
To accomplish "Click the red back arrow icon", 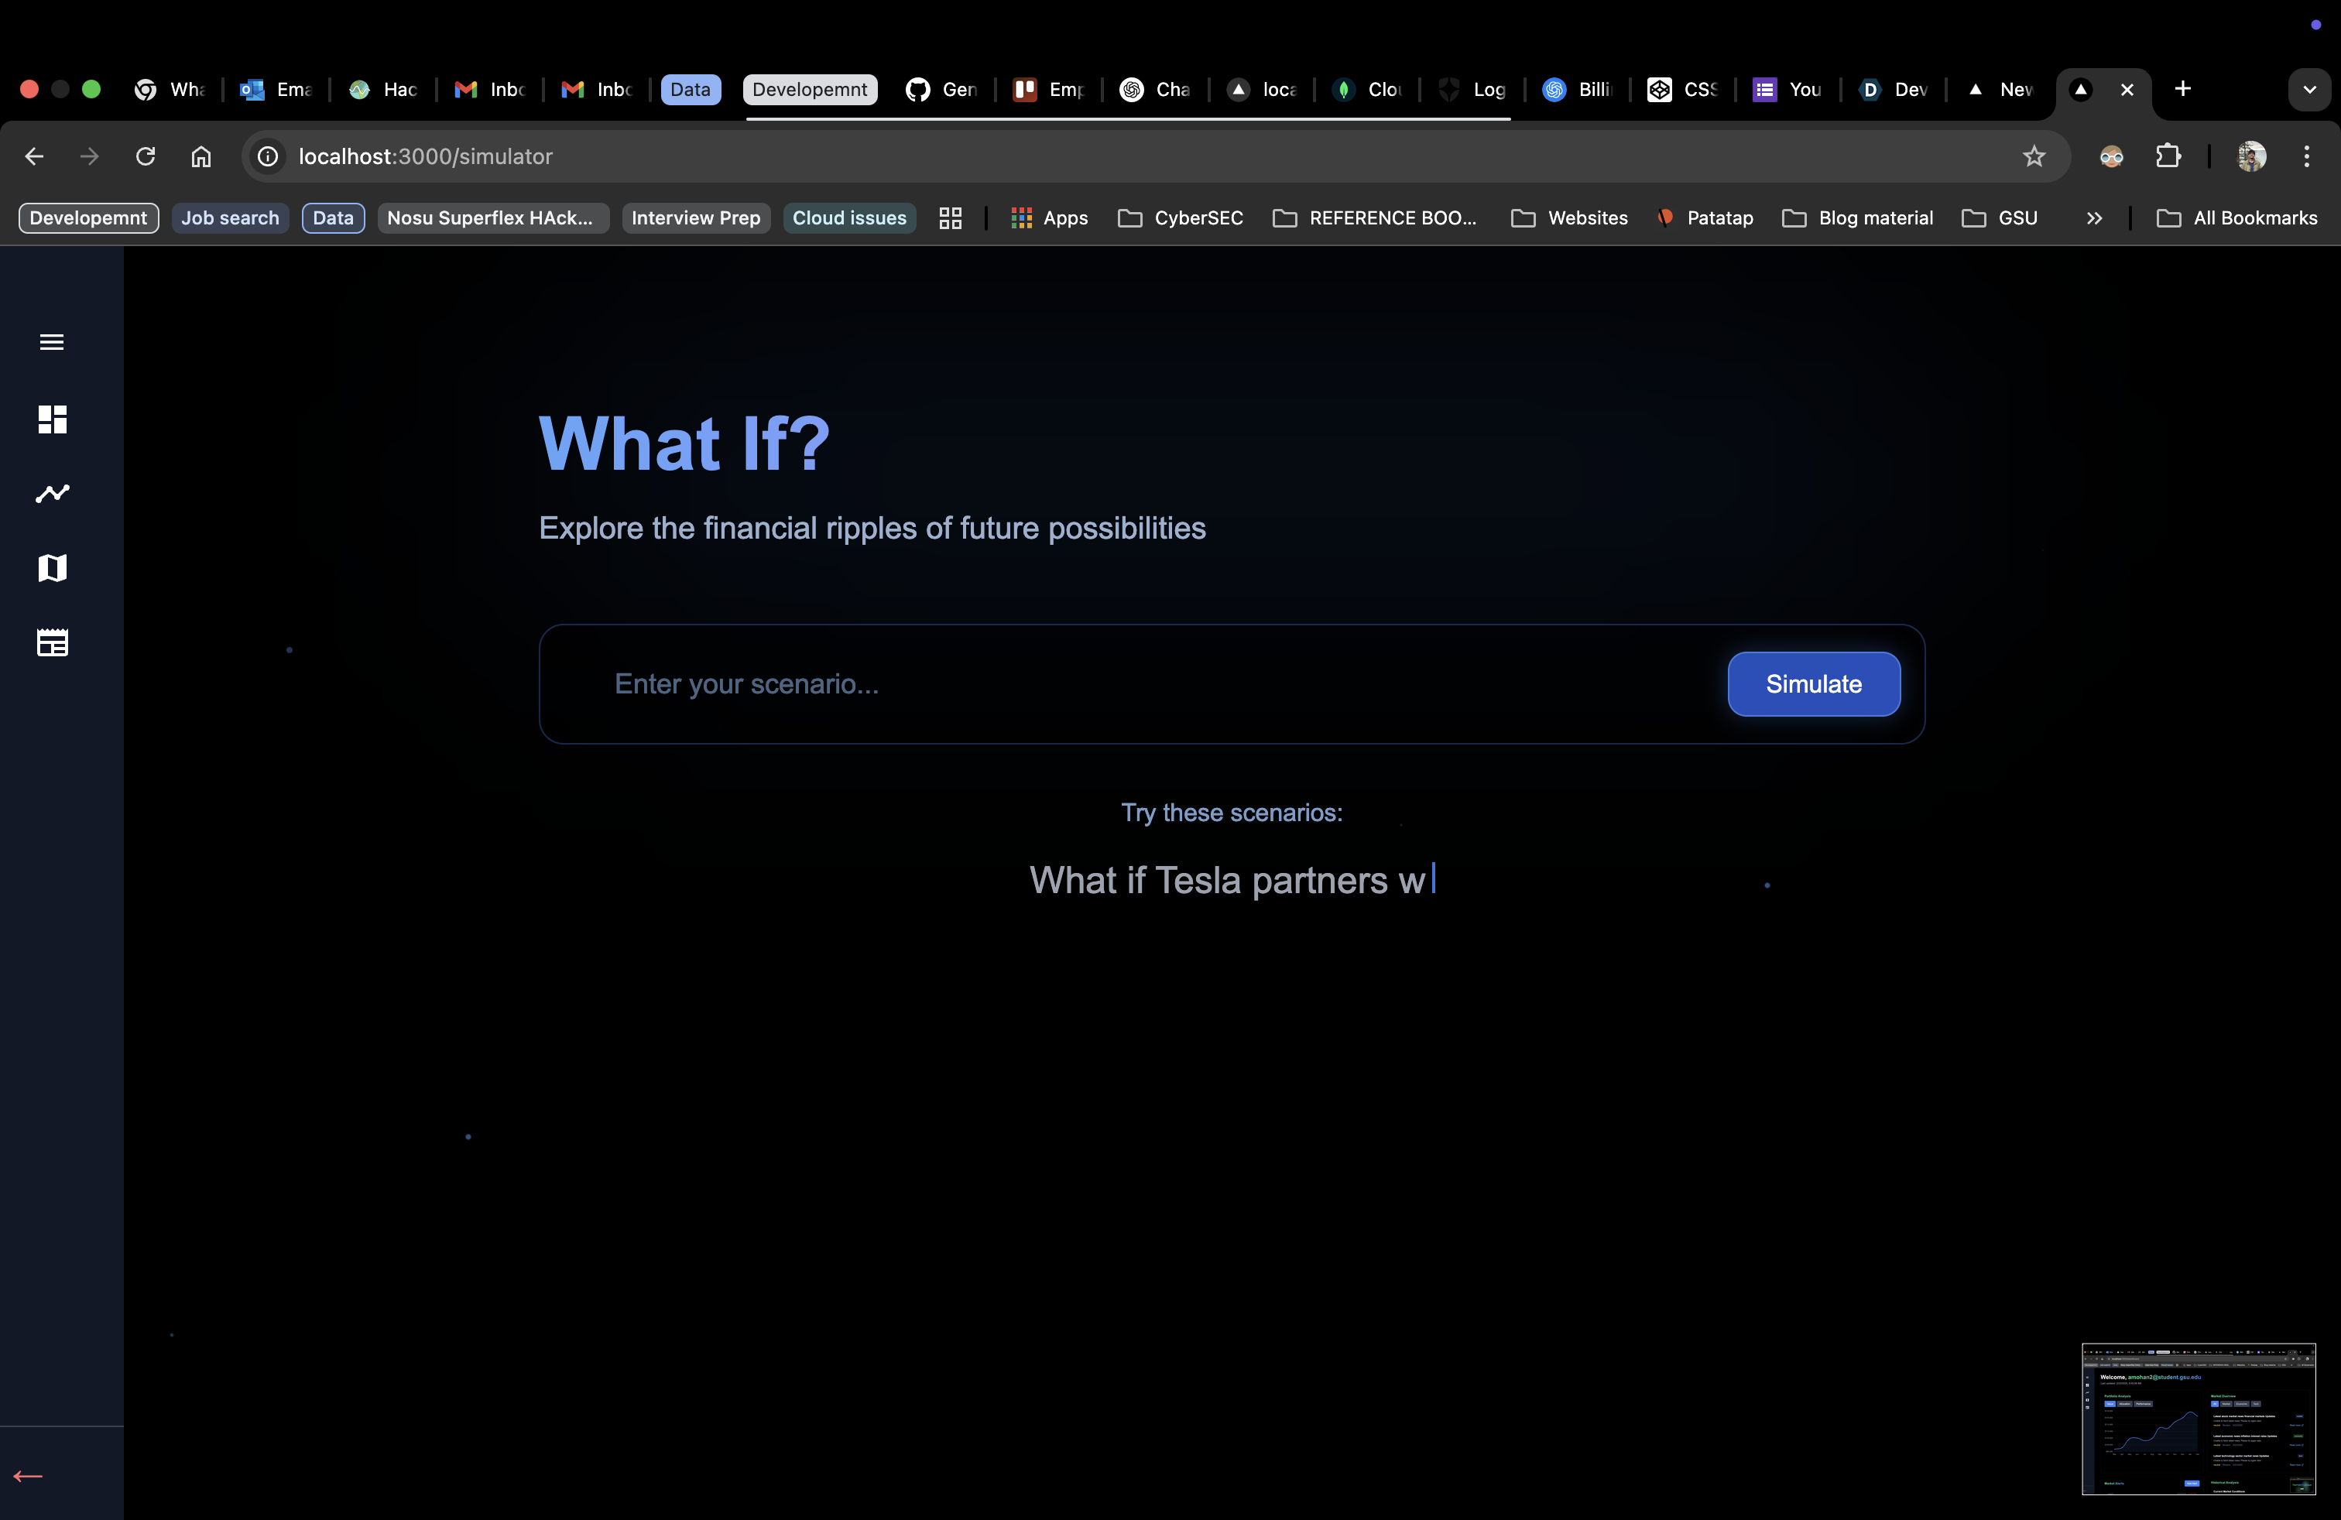I will click(28, 1476).
